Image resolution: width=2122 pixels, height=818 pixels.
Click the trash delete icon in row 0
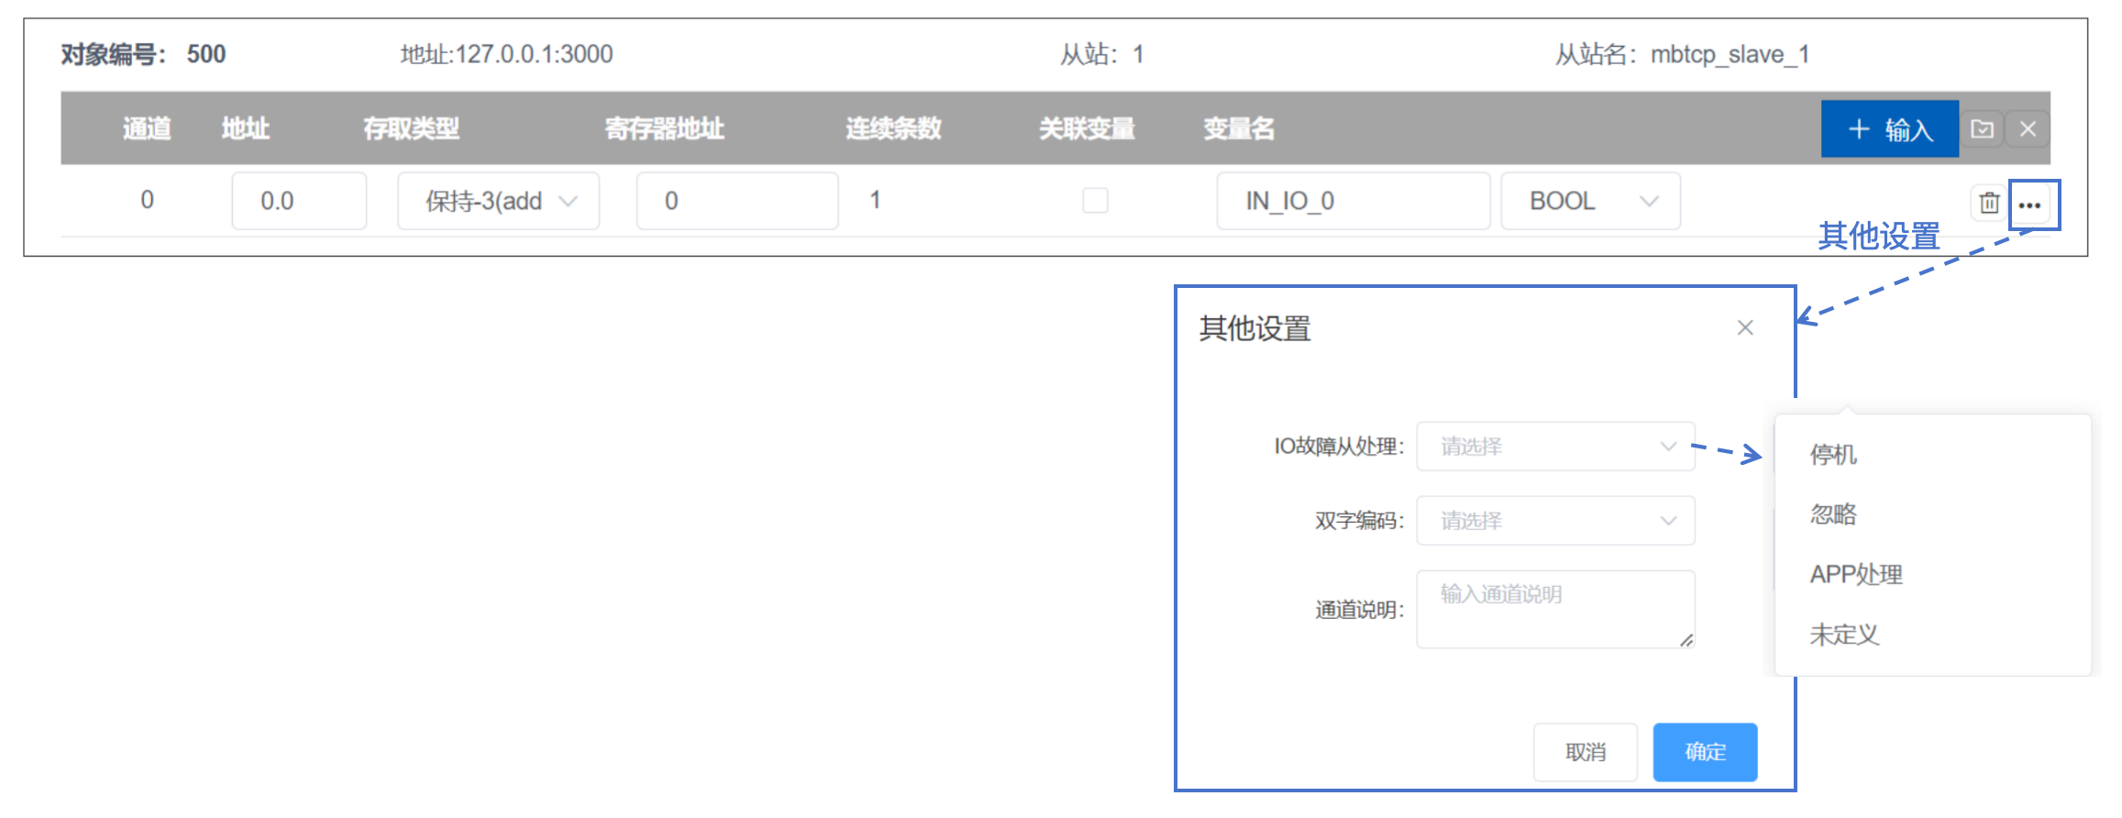pos(1988,203)
